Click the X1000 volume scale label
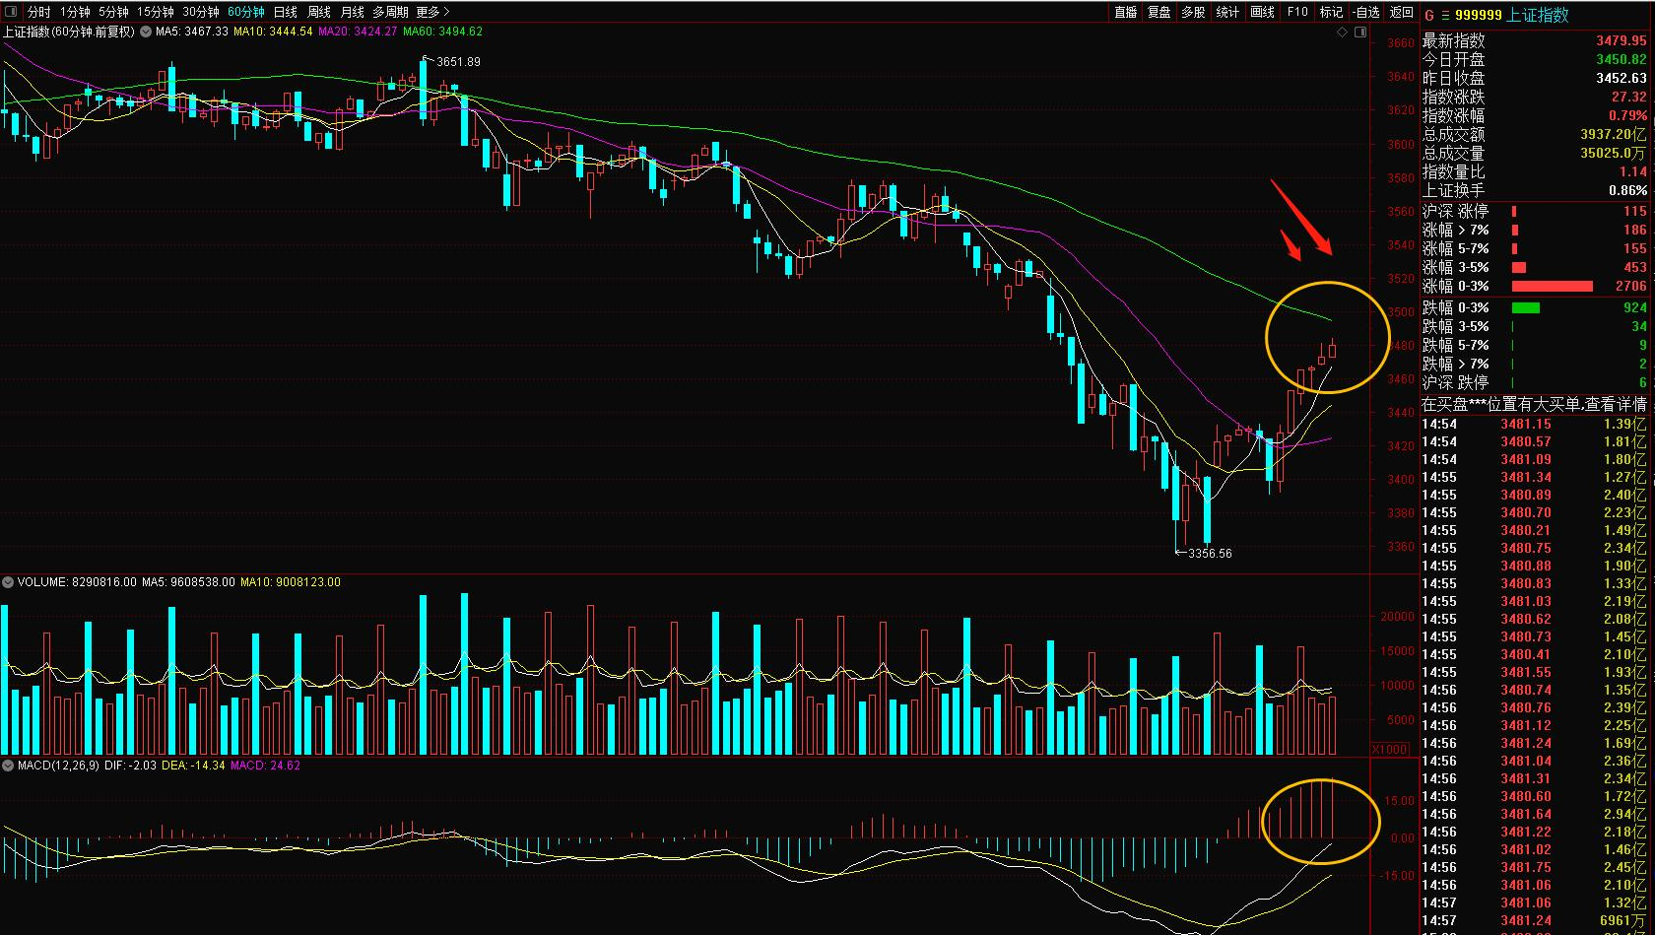 pos(1389,749)
